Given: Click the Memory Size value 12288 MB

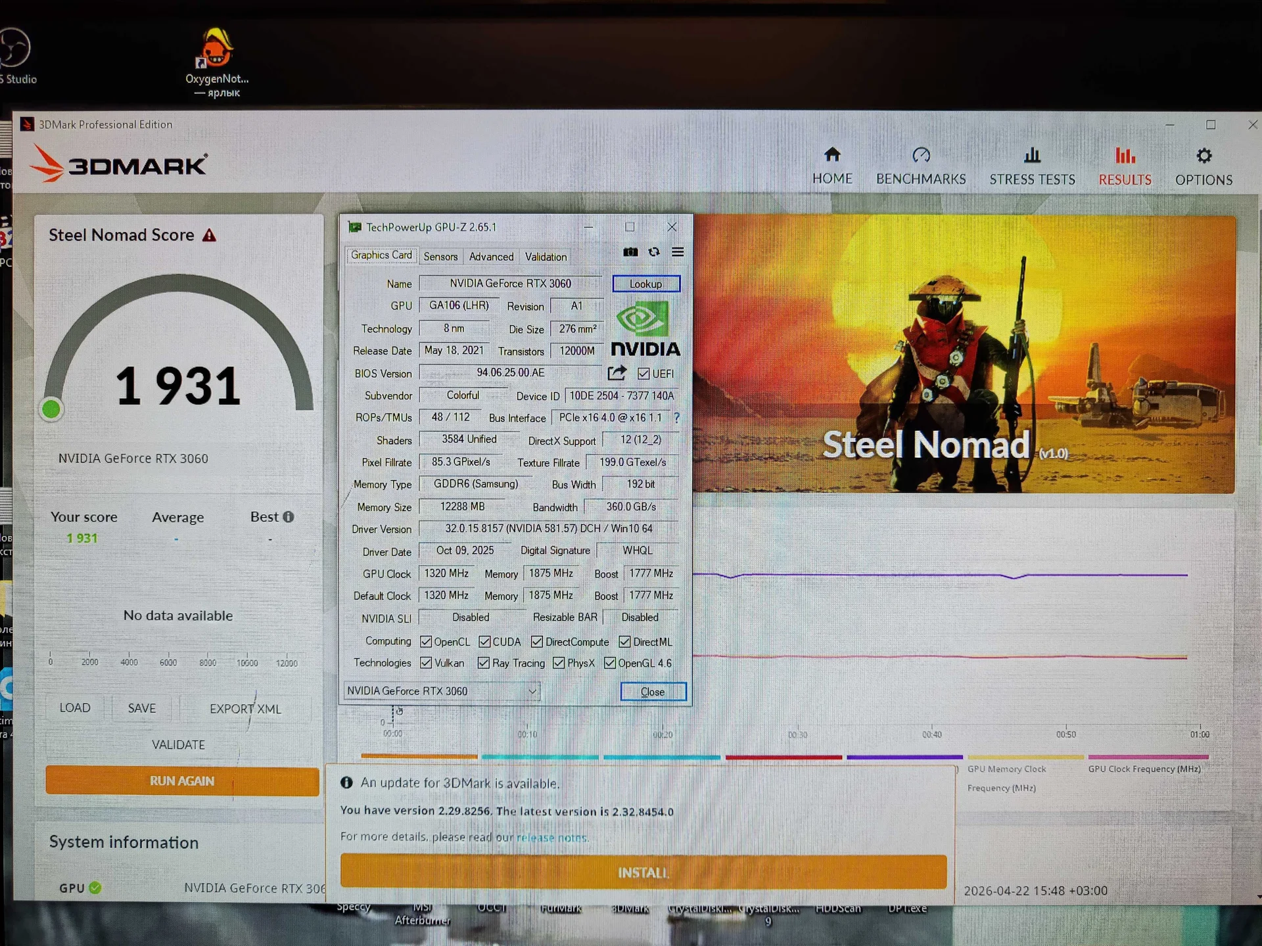Looking at the screenshot, I should click(462, 507).
